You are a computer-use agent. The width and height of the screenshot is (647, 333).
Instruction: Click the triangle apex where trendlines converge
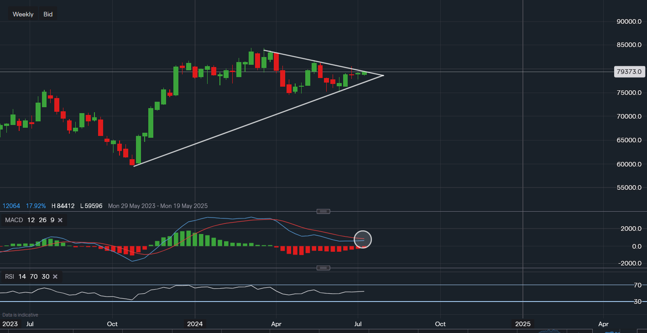(x=383, y=75)
